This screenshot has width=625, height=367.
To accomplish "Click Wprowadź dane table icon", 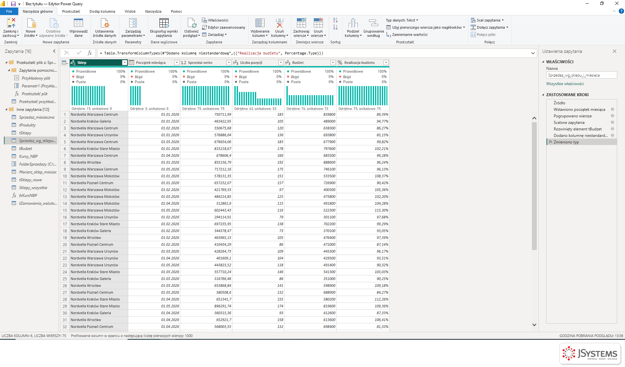I will 78,23.
